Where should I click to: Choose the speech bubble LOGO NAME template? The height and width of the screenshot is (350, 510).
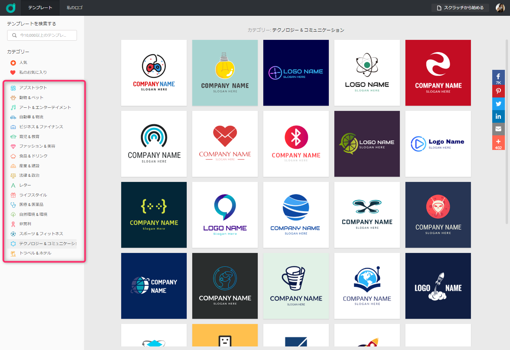[x=225, y=215]
